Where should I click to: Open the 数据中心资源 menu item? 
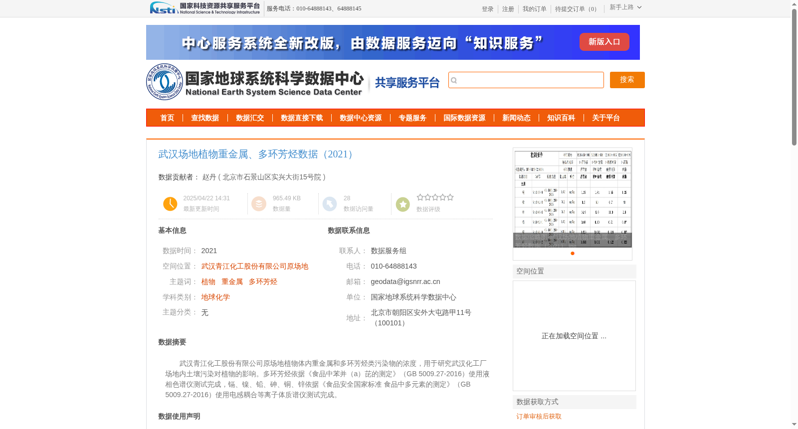point(361,118)
